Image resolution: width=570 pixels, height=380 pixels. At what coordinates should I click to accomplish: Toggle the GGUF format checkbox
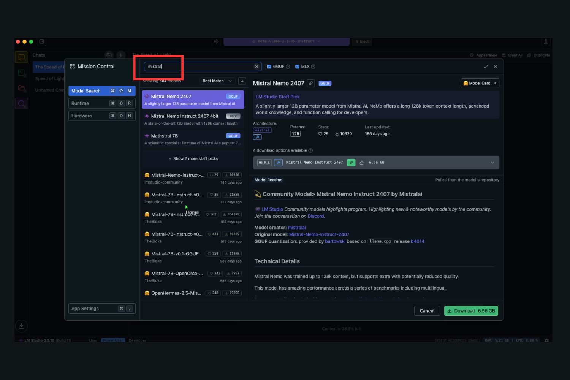point(269,66)
